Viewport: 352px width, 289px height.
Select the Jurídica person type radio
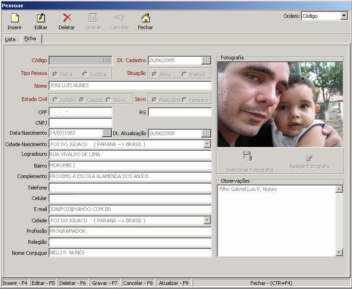(x=85, y=74)
